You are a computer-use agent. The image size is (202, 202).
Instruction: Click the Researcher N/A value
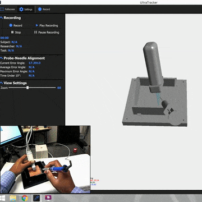coord(19,46)
